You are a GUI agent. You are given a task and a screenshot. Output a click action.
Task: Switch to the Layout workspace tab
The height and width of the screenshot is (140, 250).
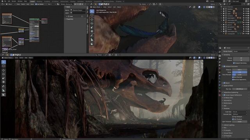click(32, 2)
